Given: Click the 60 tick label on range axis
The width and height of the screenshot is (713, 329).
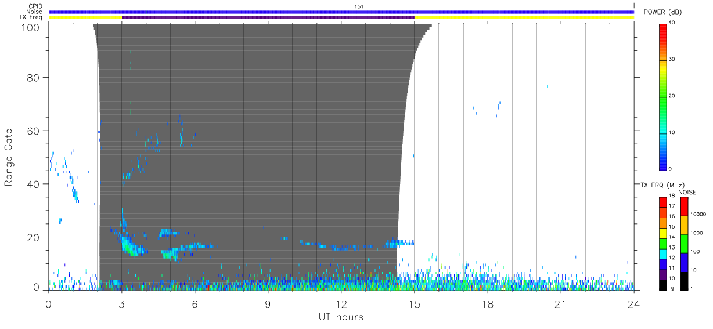Looking at the screenshot, I should [x=34, y=131].
